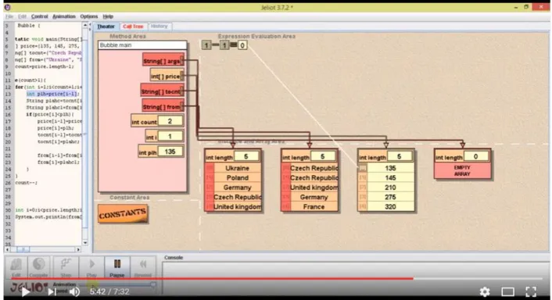Click the value 145 in price array
552x300 pixels.
coord(390,177)
